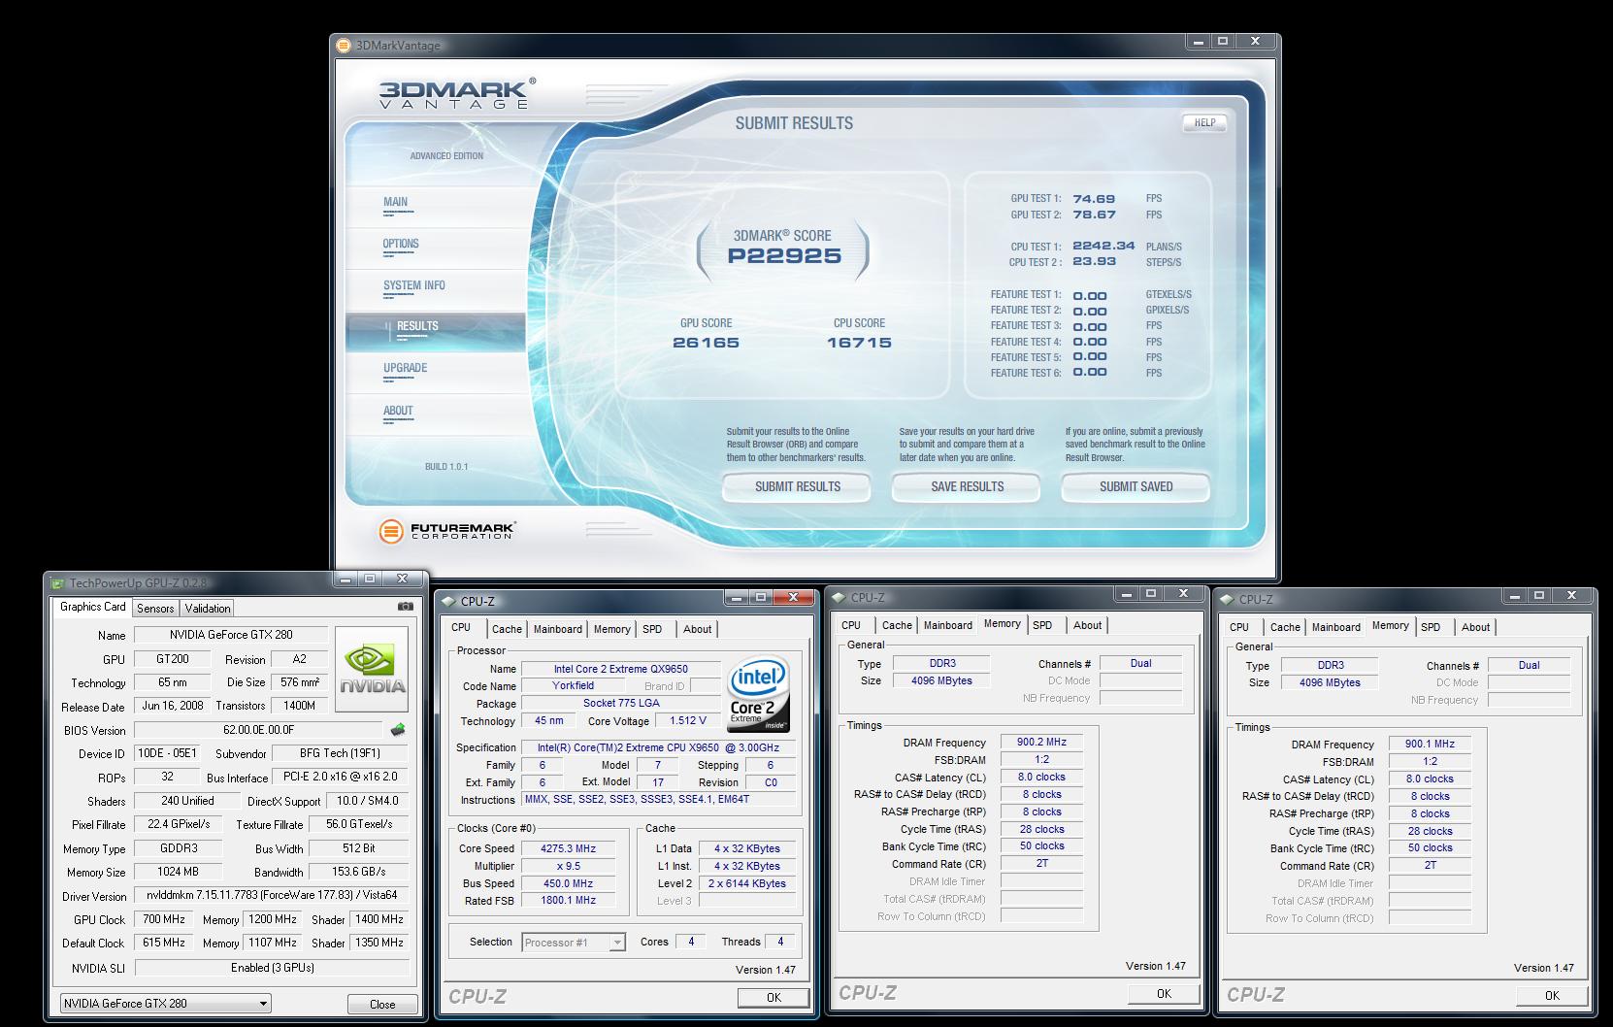Click OK in the first CPU-Z window
The height and width of the screenshot is (1027, 1613).
click(774, 997)
